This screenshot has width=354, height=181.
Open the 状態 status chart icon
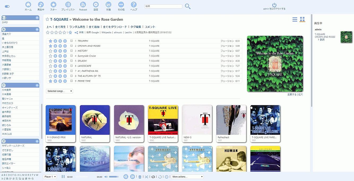point(108,5)
